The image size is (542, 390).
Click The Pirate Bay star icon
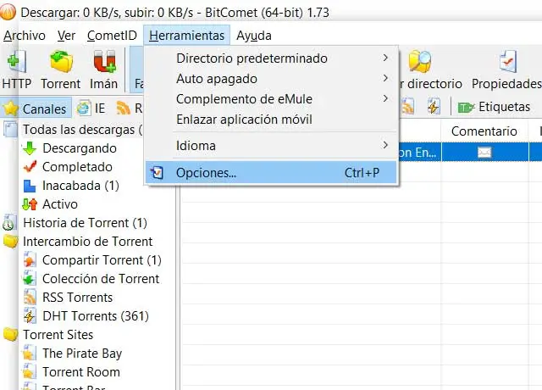click(x=29, y=354)
